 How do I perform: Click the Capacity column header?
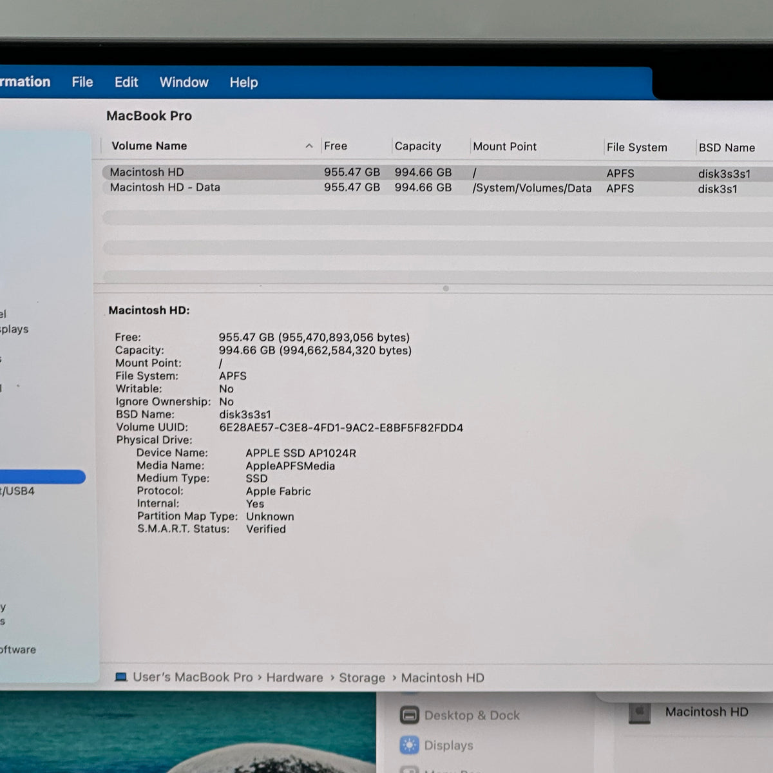(x=418, y=146)
